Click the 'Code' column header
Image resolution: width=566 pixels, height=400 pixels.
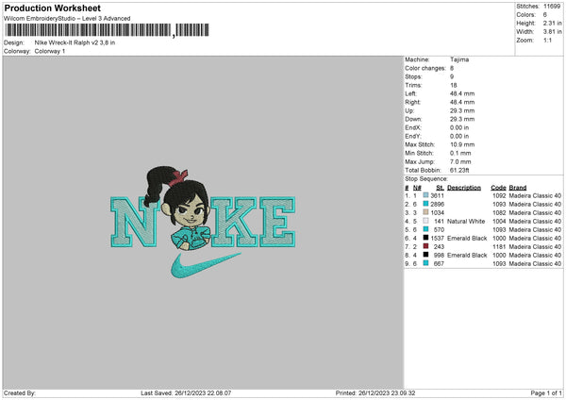click(x=498, y=188)
